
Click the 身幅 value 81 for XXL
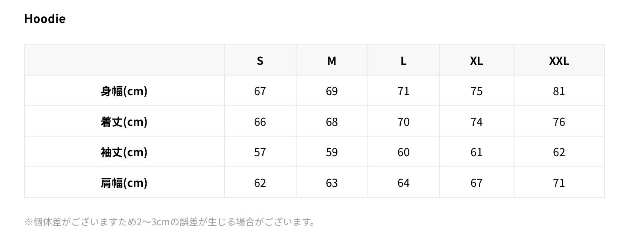(559, 91)
